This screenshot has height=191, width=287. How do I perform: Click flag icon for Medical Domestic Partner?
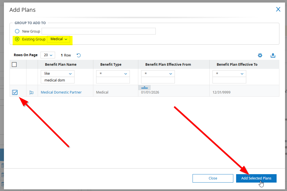click(x=31, y=92)
